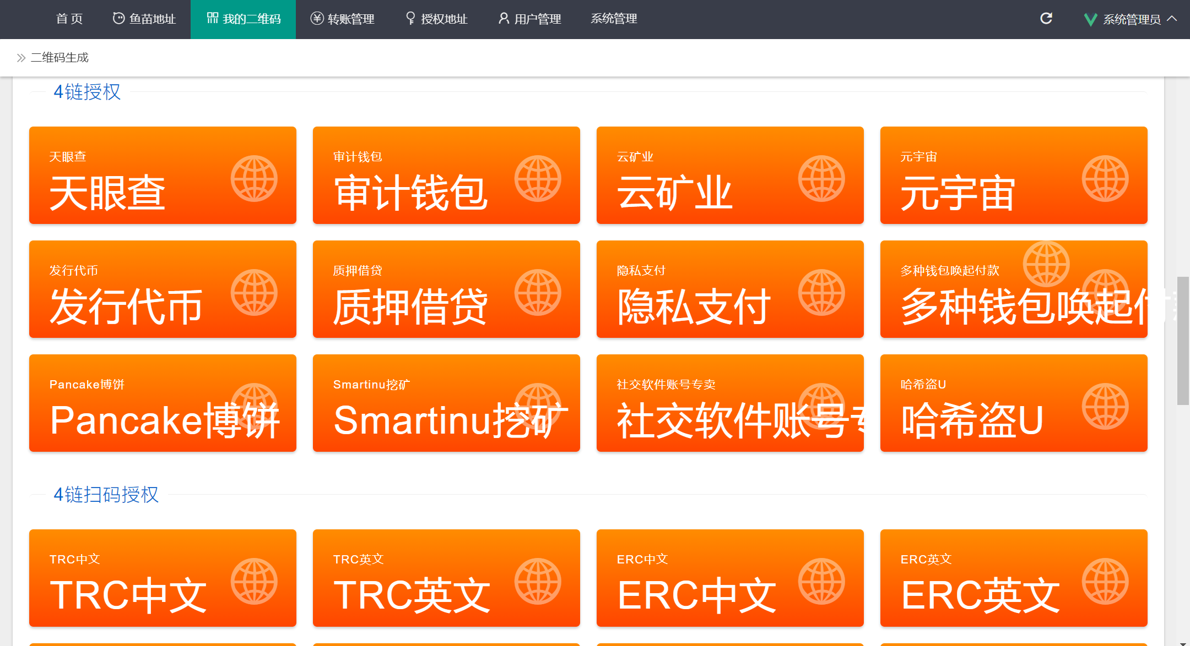Click the globe icon on 哈希盗U card

pyautogui.click(x=1105, y=407)
